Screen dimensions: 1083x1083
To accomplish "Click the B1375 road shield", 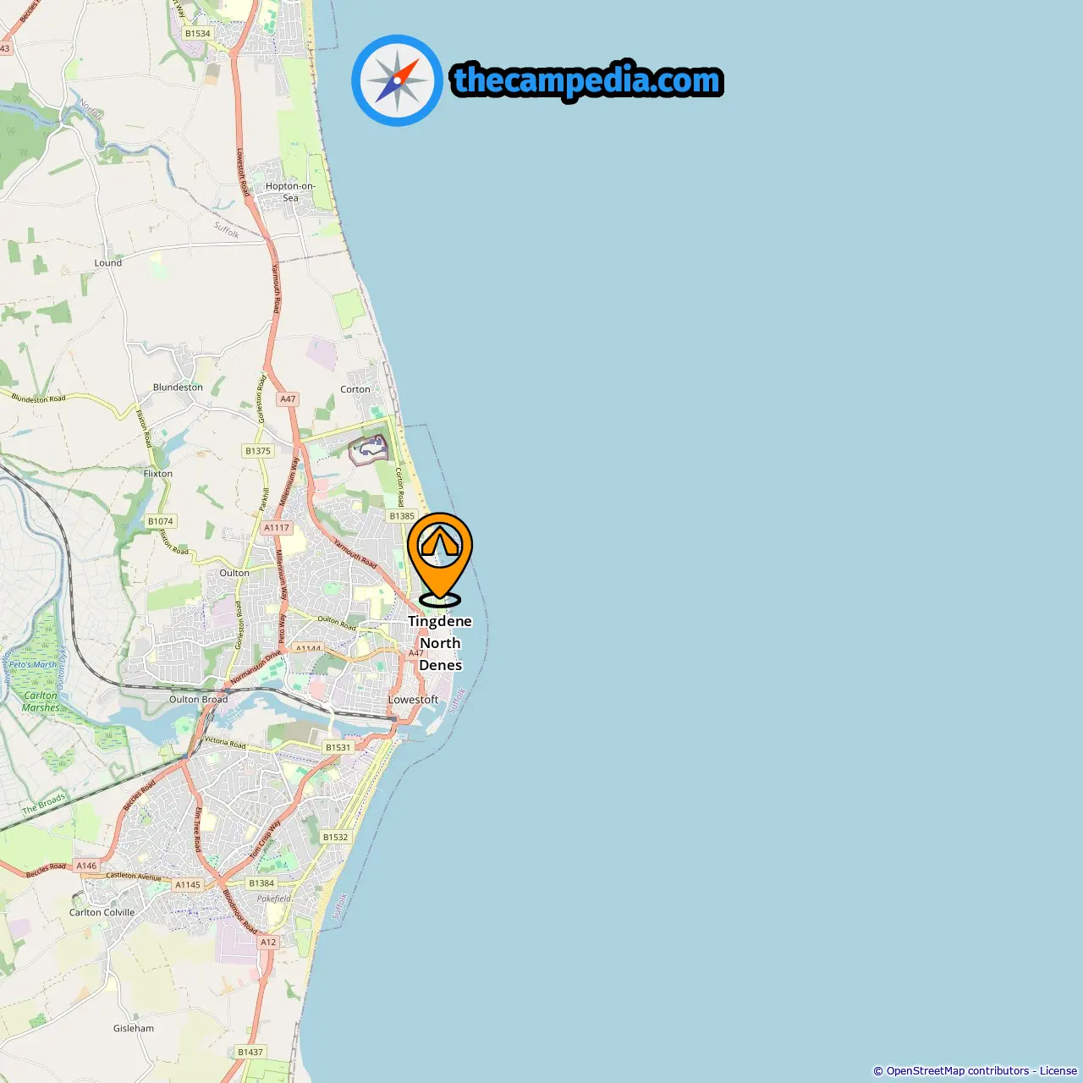I will (258, 451).
